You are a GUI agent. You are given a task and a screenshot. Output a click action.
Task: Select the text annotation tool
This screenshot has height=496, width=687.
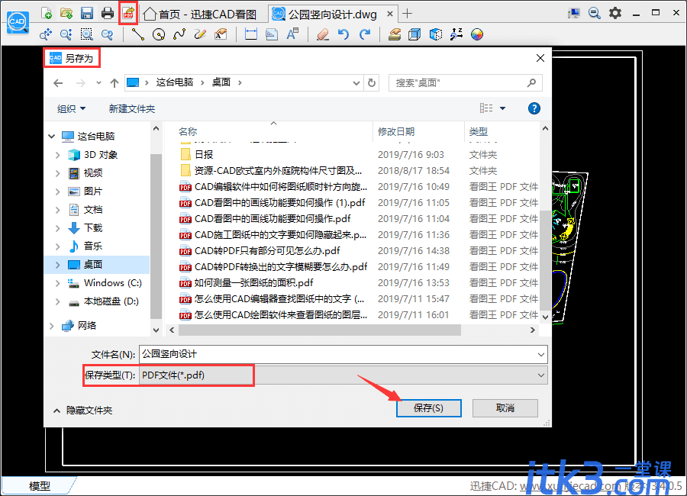click(292, 34)
